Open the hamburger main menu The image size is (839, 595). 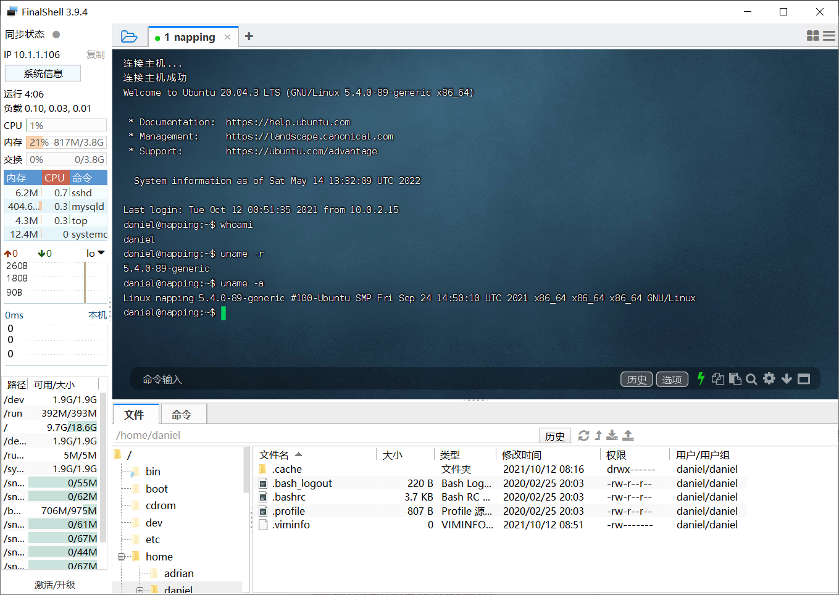[829, 36]
